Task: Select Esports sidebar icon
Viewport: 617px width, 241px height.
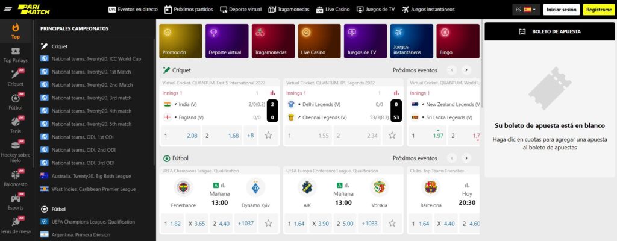Action: tap(16, 202)
